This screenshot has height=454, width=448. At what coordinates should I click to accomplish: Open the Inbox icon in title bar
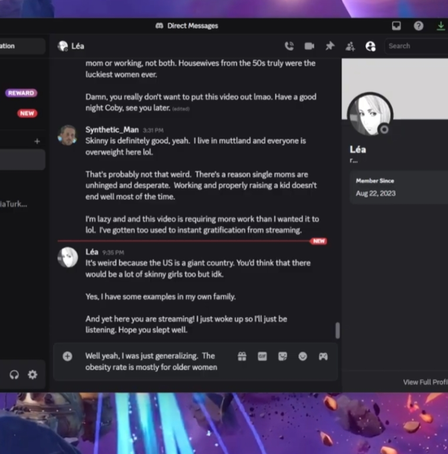click(397, 26)
